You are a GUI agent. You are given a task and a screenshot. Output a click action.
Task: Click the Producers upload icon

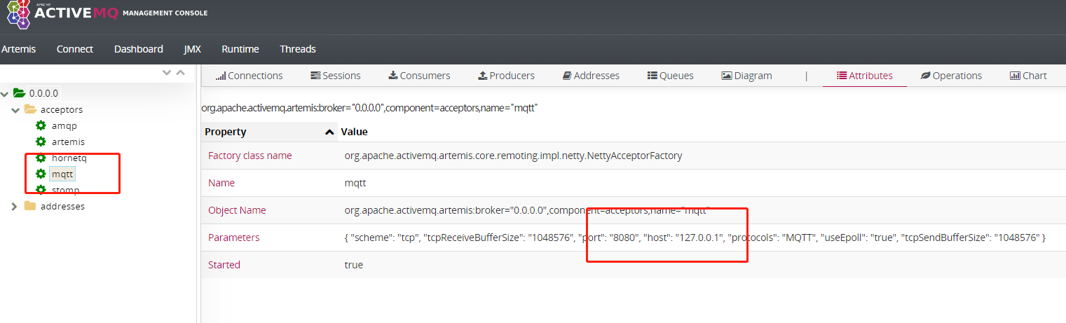482,76
